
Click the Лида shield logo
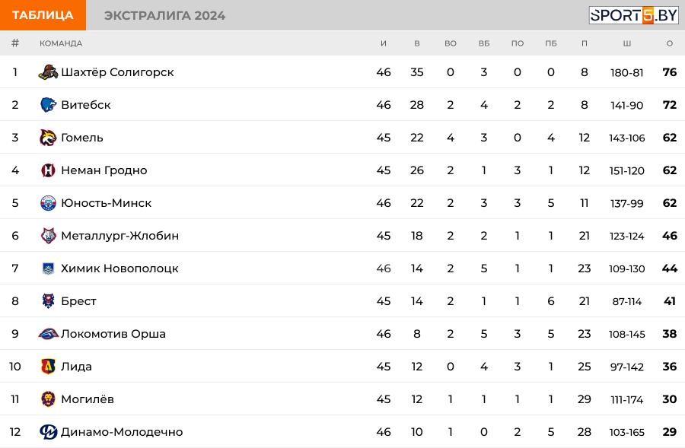pos(48,367)
